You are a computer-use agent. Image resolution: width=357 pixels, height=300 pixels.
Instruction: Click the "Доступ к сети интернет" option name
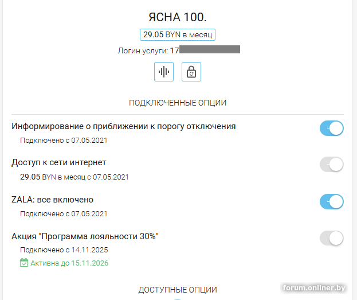59,162
